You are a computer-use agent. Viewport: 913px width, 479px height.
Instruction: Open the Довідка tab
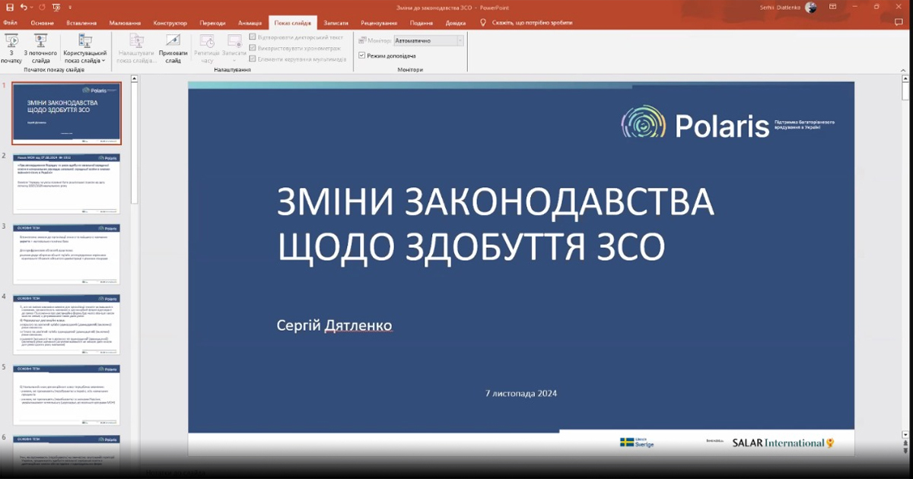click(456, 23)
